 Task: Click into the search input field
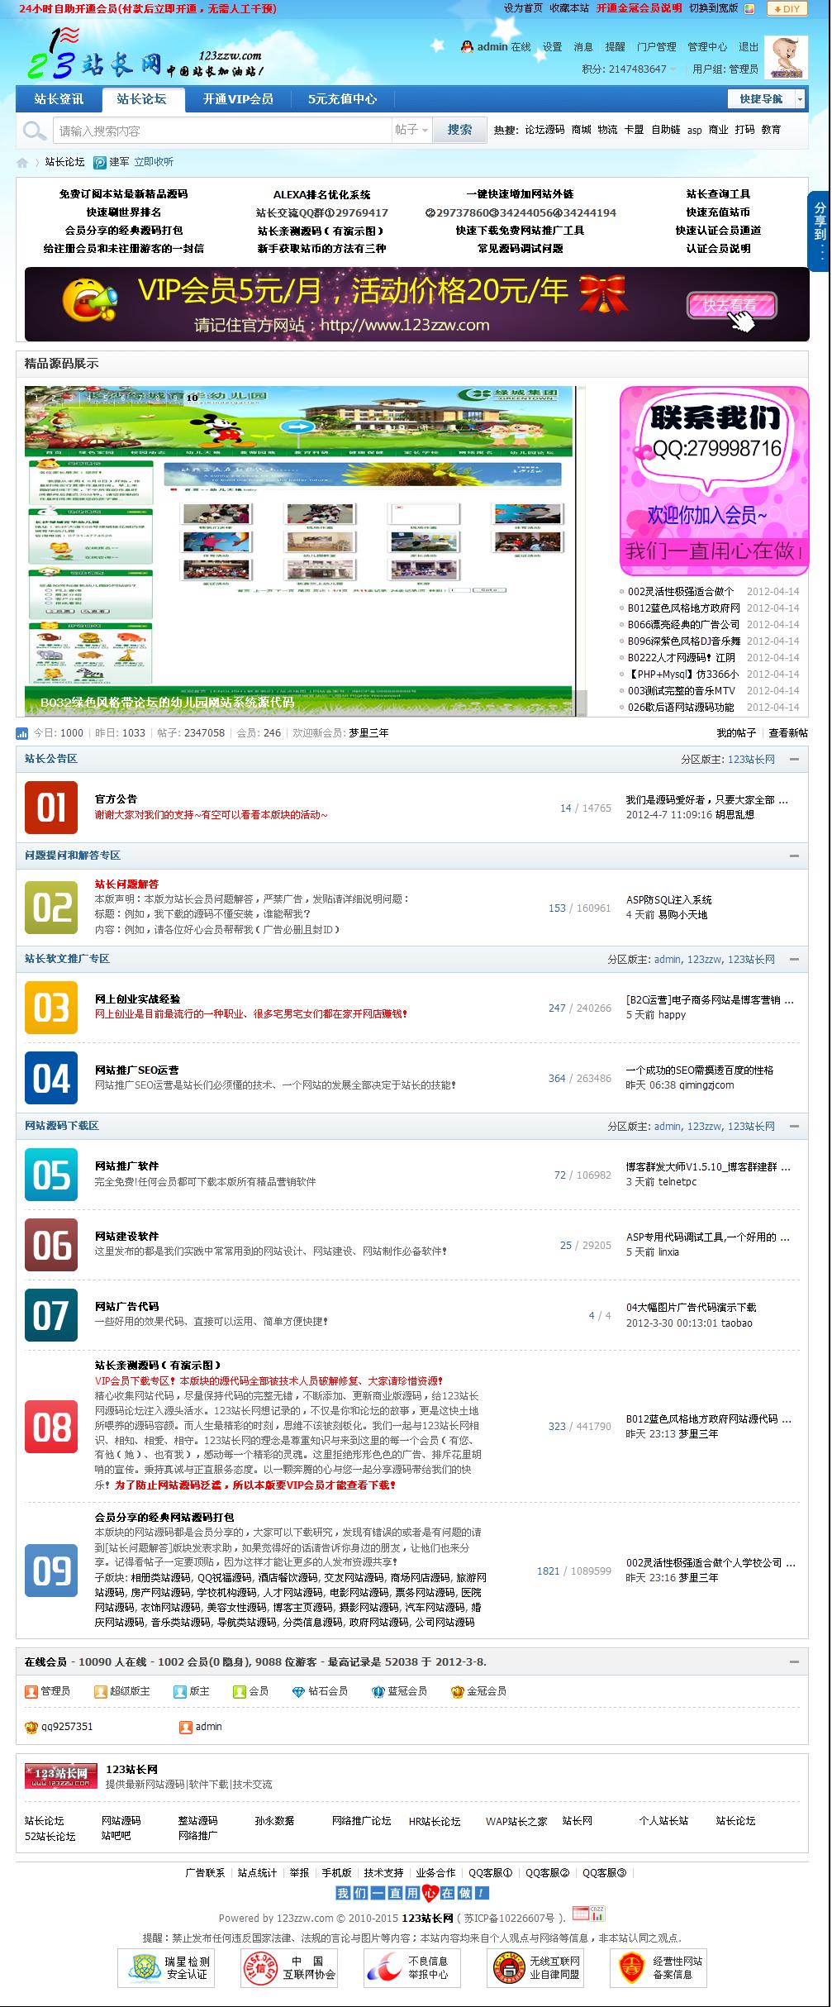point(223,131)
